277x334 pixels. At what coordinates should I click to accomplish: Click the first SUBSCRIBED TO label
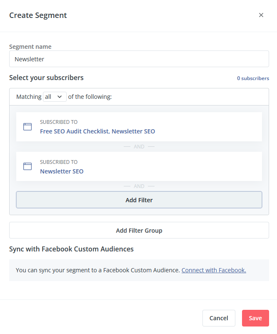tap(59, 122)
